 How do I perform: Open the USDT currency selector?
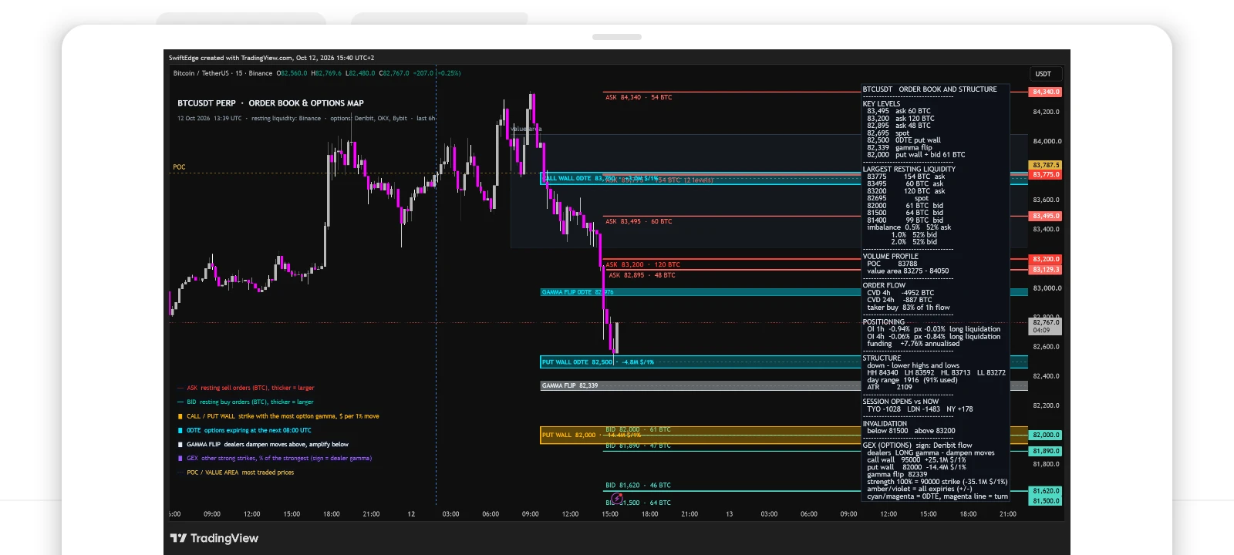[1046, 74]
